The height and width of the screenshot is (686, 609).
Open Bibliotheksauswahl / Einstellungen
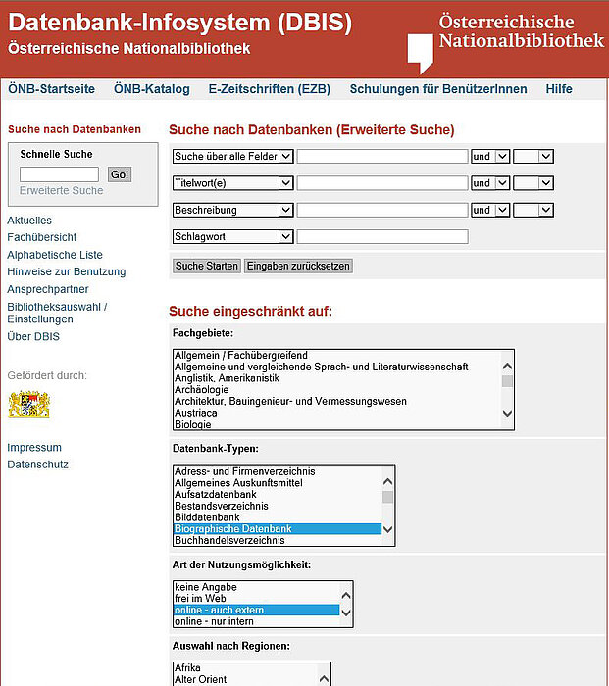click(x=57, y=313)
